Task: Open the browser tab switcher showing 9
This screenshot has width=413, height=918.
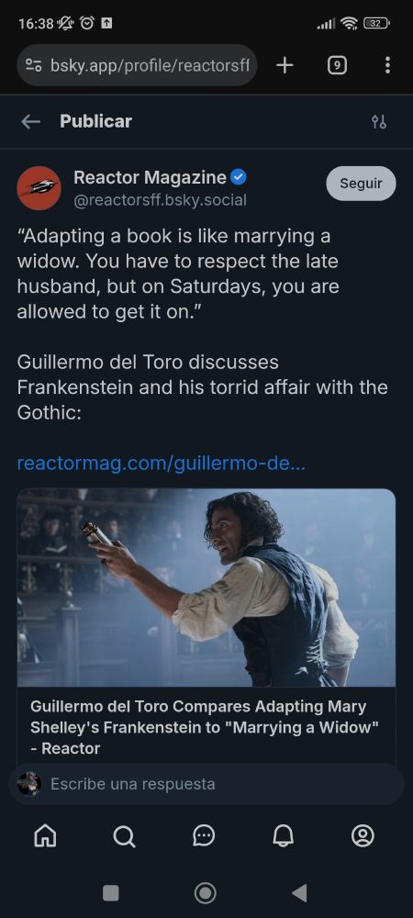Action: pos(337,65)
